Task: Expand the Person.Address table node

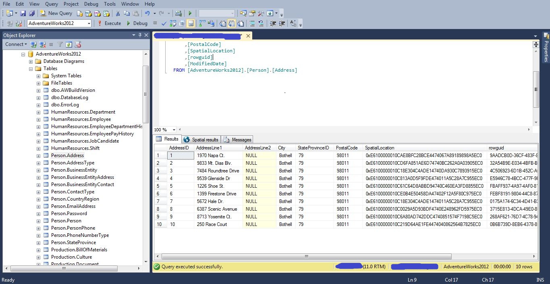Action: pyautogui.click(x=39, y=155)
